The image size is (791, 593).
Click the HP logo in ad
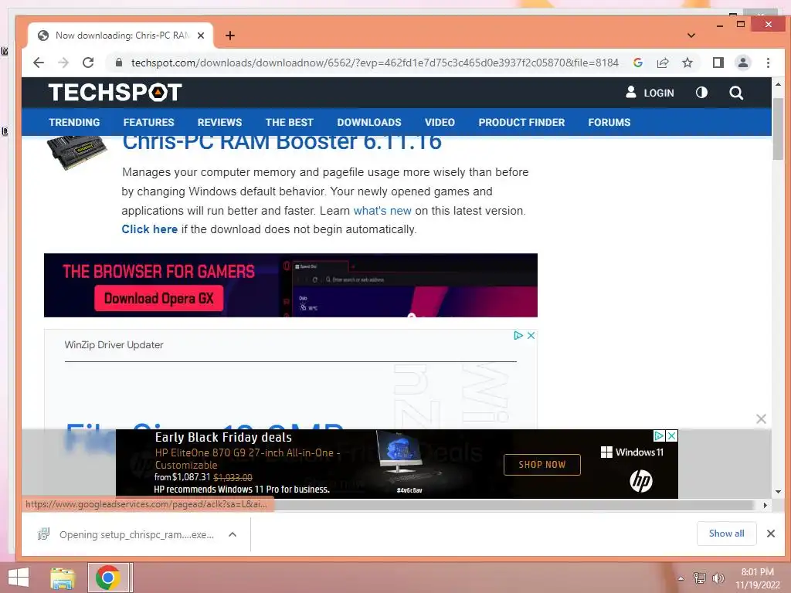[x=641, y=480]
